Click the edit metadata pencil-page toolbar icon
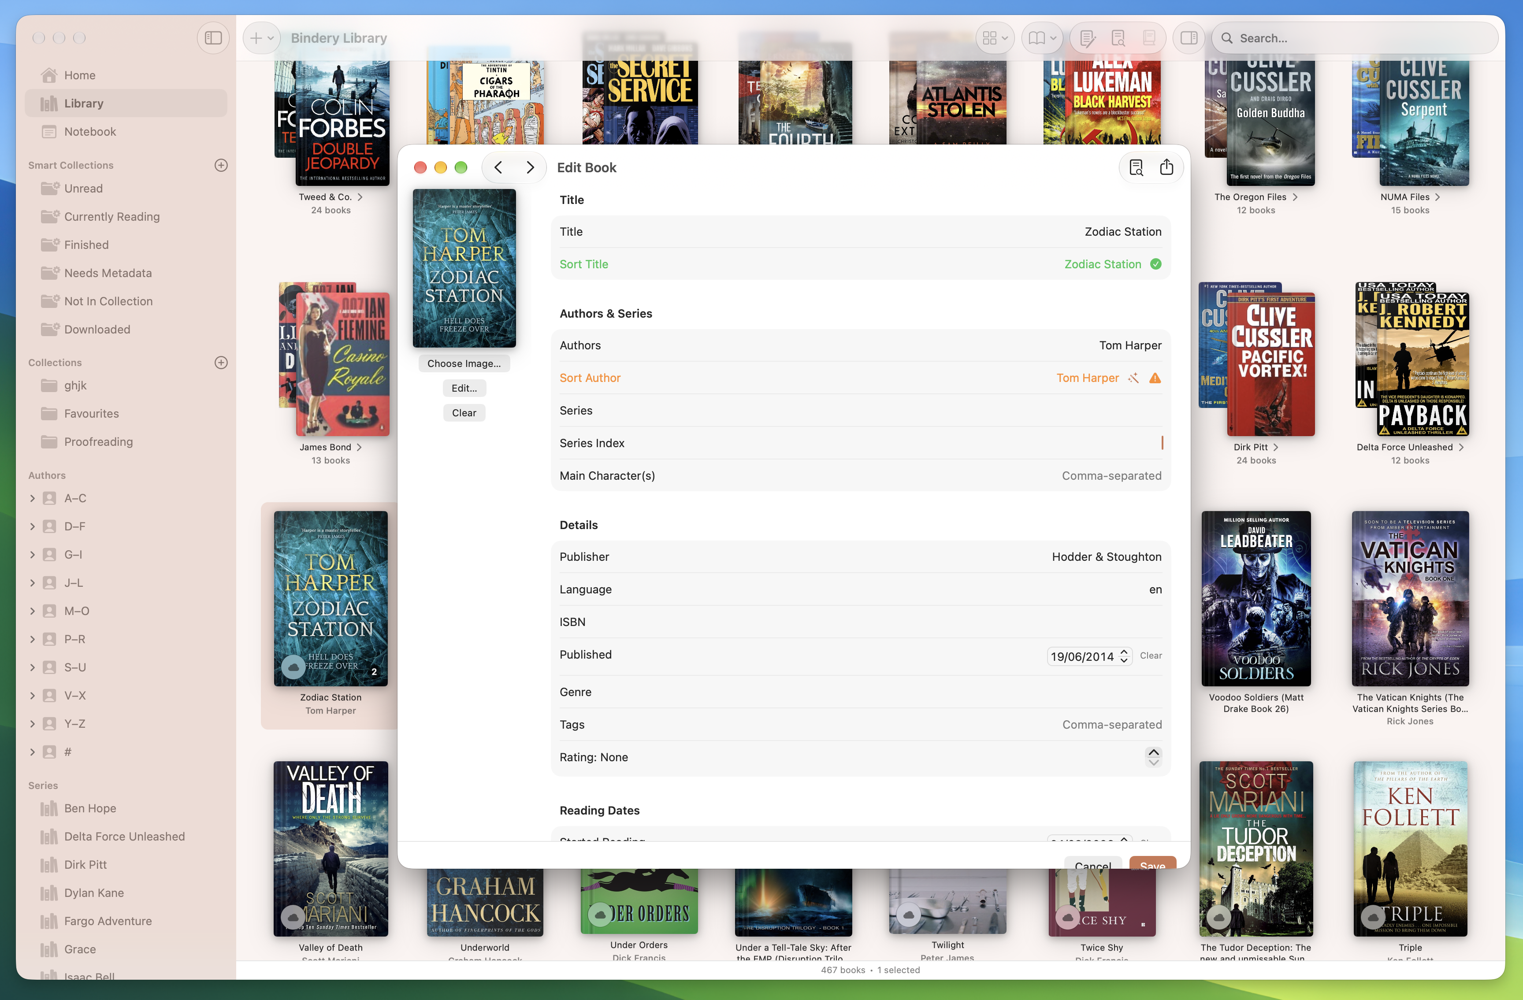 [x=1087, y=38]
